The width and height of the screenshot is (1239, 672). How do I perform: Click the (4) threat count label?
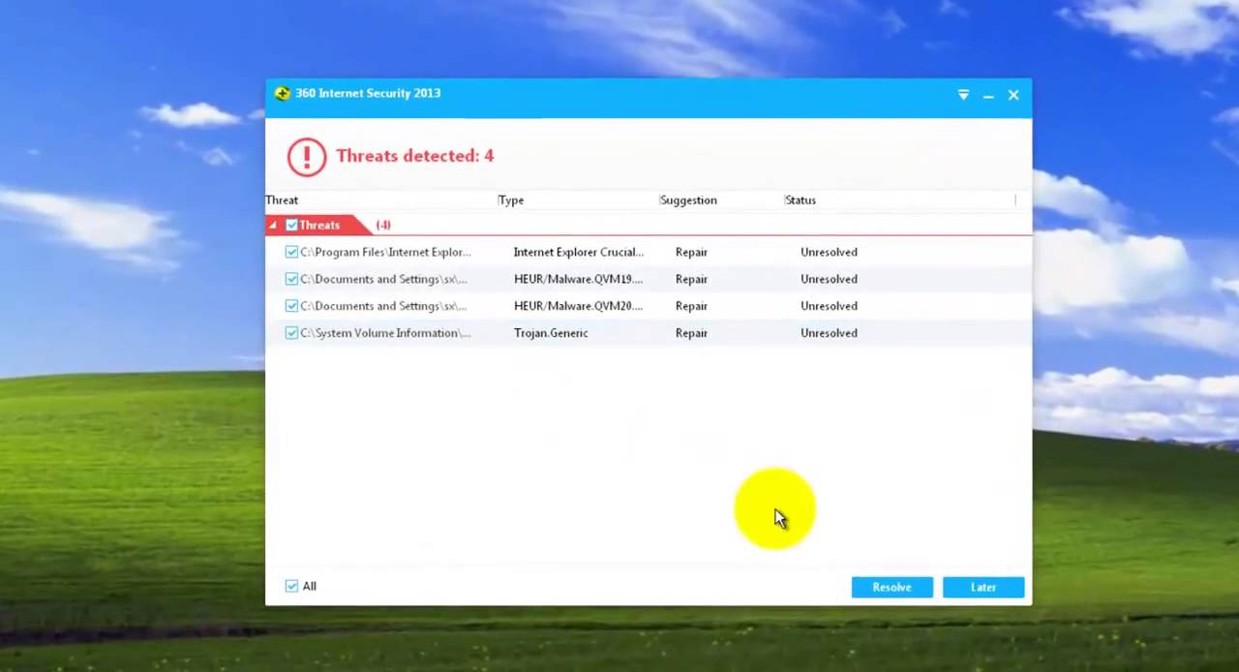pyautogui.click(x=383, y=225)
